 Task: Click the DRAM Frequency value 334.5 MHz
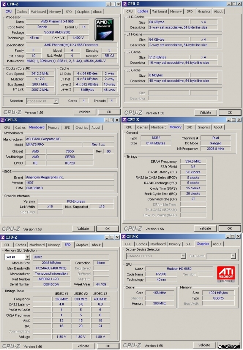(193, 161)
